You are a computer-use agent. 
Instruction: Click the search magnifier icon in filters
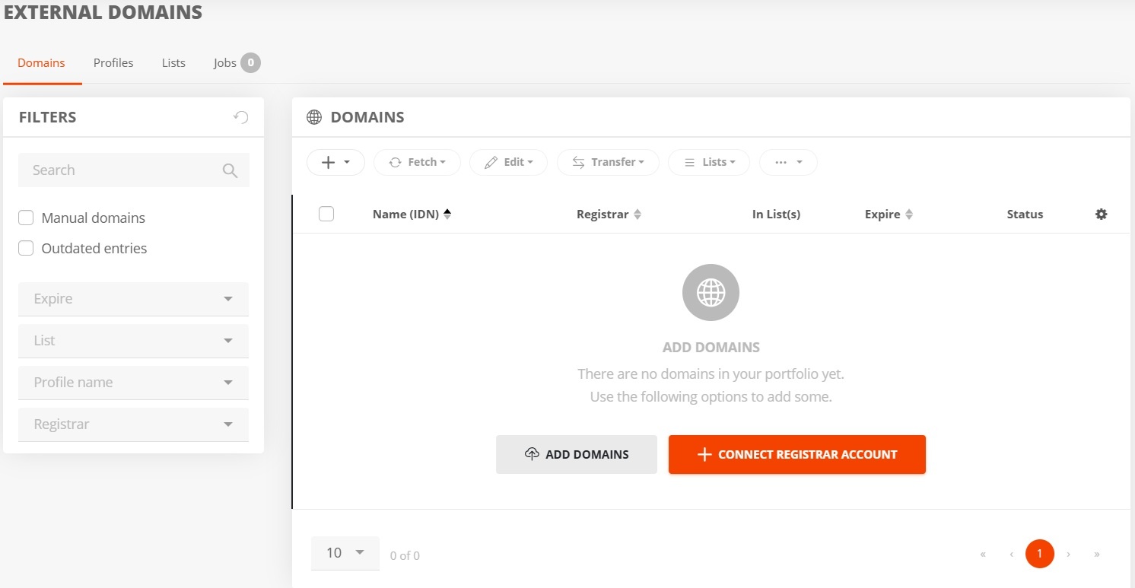[230, 170]
